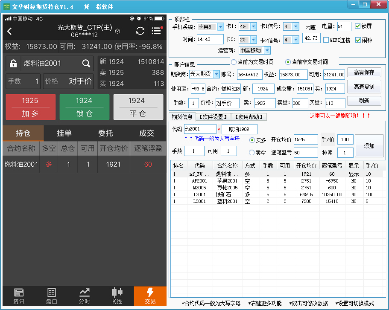Screen dimensions: 389x310
Task: Open the 期货商 broker dropdown
Action: (x=216, y=74)
